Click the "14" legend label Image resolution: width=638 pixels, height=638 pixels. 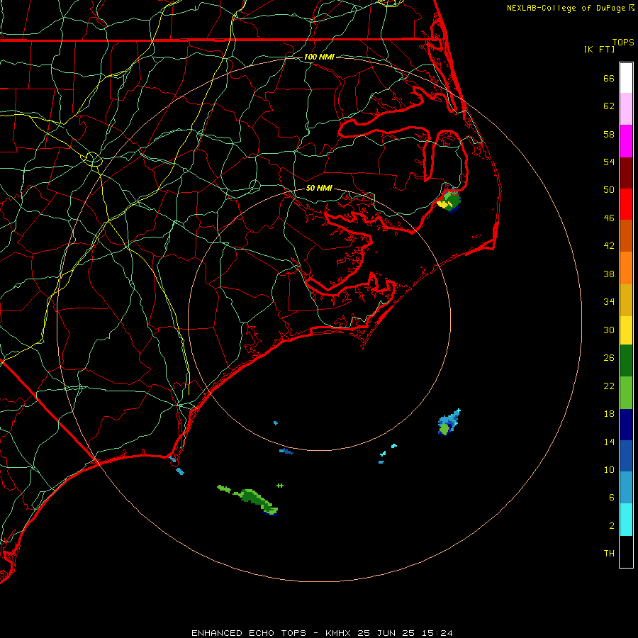609,442
